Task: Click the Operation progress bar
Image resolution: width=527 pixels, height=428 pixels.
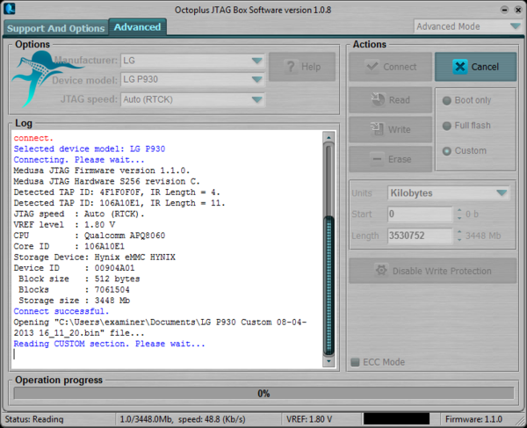Action: tap(263, 394)
